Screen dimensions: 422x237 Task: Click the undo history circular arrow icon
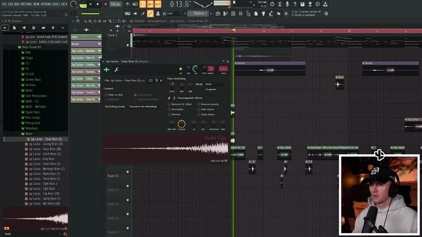click(272, 4)
